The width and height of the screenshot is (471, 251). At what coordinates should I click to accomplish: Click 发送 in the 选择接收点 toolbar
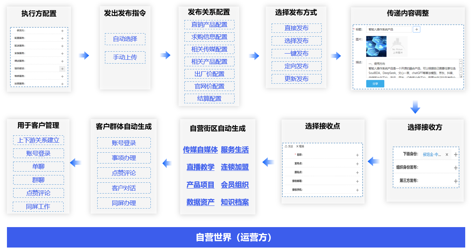[289, 147]
